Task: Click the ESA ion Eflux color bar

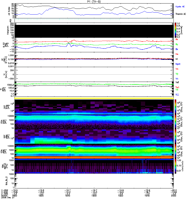Action: click(175, 122)
